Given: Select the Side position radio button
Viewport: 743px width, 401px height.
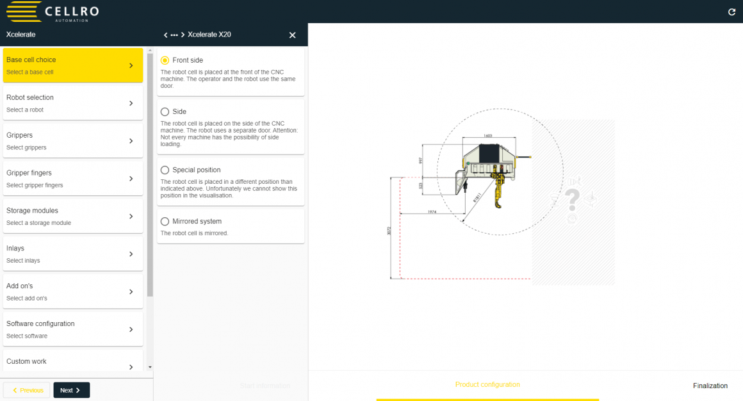Looking at the screenshot, I should 165,112.
